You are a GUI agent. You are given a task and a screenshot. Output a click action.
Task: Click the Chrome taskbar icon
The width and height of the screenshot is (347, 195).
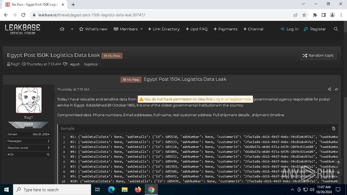(x=151, y=190)
